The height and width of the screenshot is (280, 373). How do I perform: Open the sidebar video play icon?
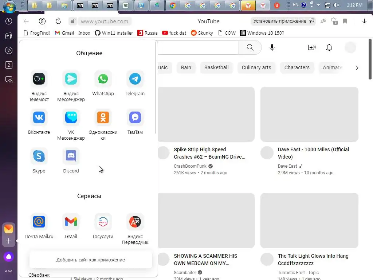click(9, 50)
